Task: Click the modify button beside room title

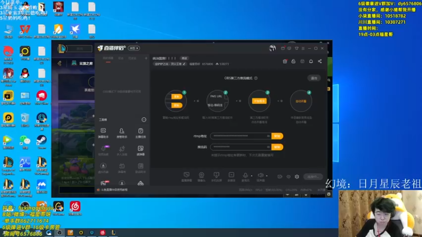Action: click(x=184, y=58)
